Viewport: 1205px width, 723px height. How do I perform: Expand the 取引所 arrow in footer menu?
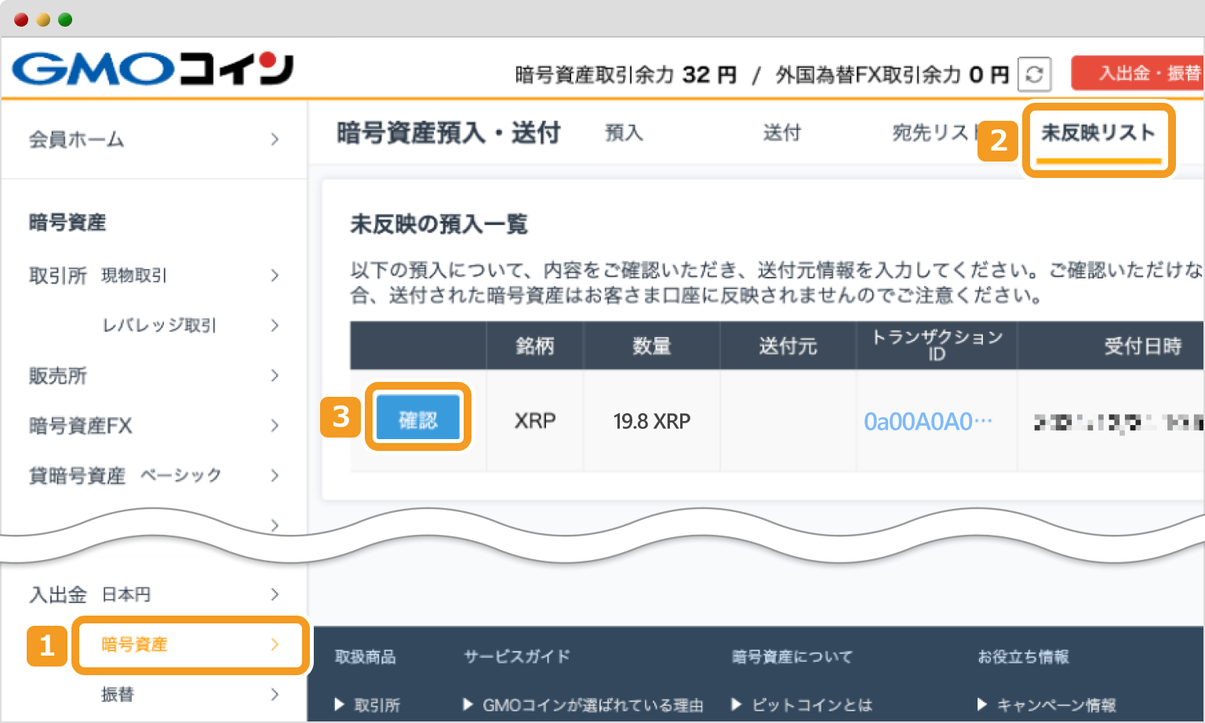tap(340, 705)
